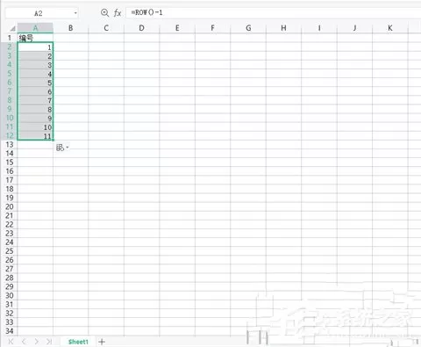Select column E header
The image size is (421, 347).
[x=177, y=28]
